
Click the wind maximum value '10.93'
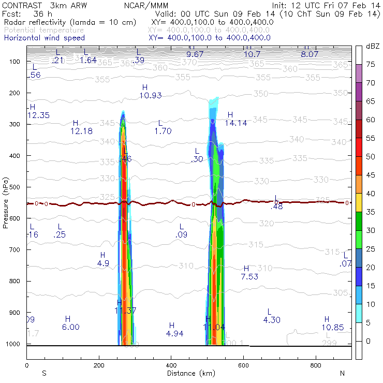[151, 95]
